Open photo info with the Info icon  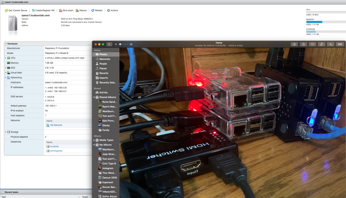click(x=294, y=44)
